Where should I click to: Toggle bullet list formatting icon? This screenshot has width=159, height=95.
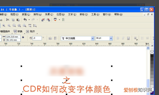(x=142, y=38)
